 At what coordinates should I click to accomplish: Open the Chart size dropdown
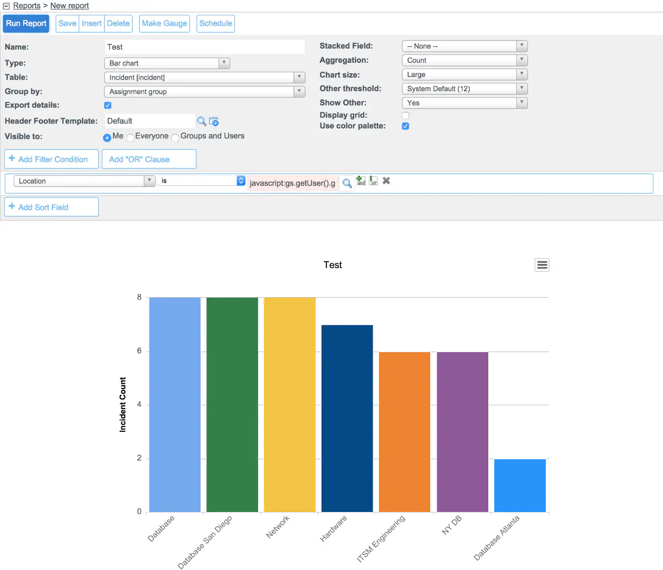pyautogui.click(x=522, y=74)
